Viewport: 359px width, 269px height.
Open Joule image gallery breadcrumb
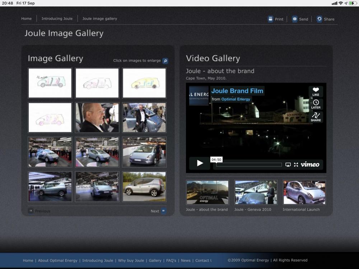(99, 19)
